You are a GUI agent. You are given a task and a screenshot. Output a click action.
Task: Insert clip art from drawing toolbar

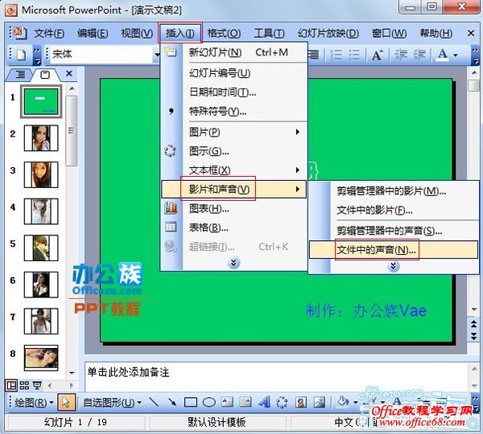click(x=300, y=402)
